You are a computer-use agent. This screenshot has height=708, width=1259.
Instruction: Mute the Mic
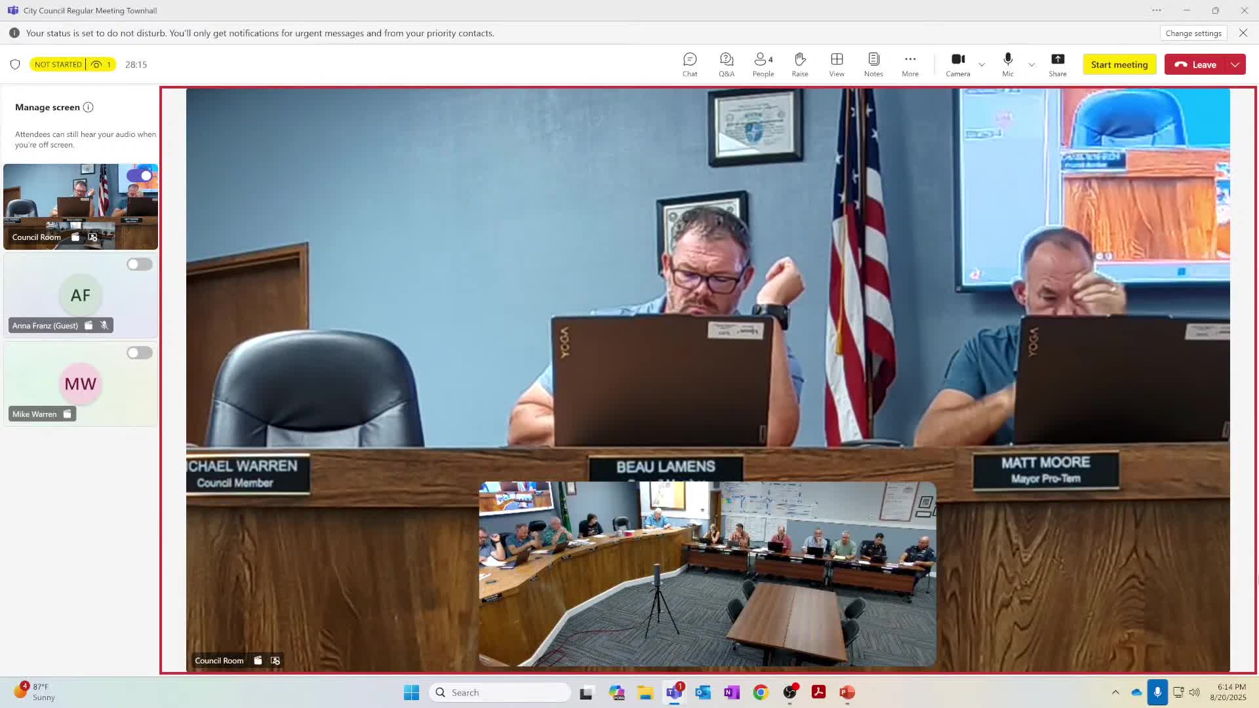(1008, 64)
